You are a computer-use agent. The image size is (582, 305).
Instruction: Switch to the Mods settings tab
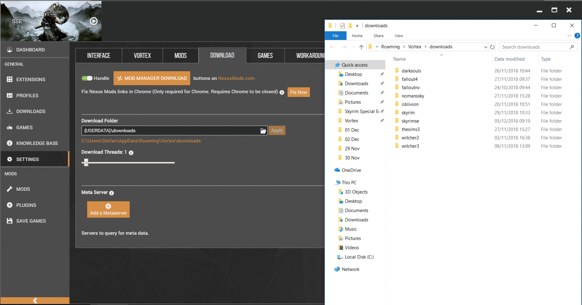(x=180, y=56)
